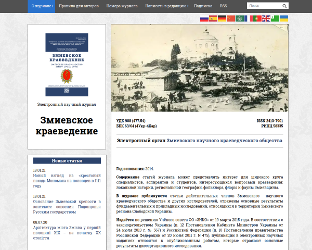Expand the «Написать в редакцию» menu
This screenshot has width=312, height=250.
[167, 6]
